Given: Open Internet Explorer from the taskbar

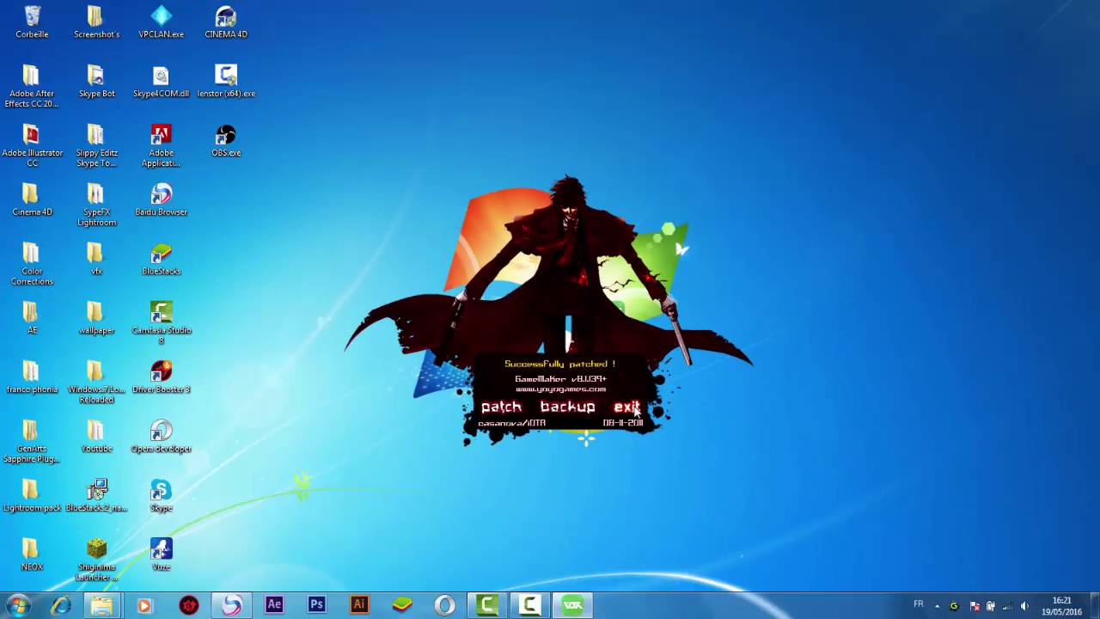Looking at the screenshot, I should click(60, 605).
